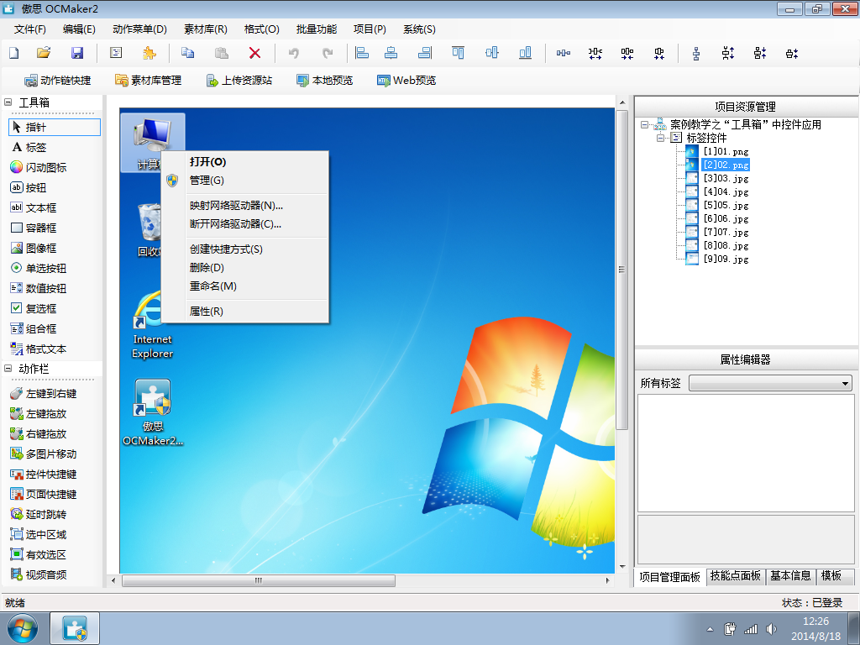Click the puzzle piece toolbar icon
This screenshot has height=645, width=860.
[149, 53]
